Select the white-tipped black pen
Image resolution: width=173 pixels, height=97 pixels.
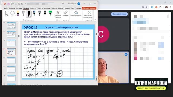(23, 13)
